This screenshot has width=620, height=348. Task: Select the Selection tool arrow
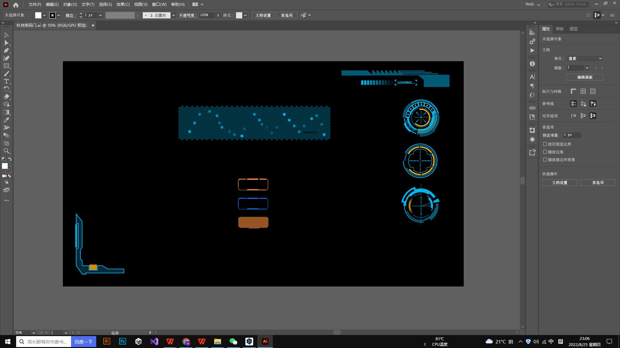[x=6, y=35]
